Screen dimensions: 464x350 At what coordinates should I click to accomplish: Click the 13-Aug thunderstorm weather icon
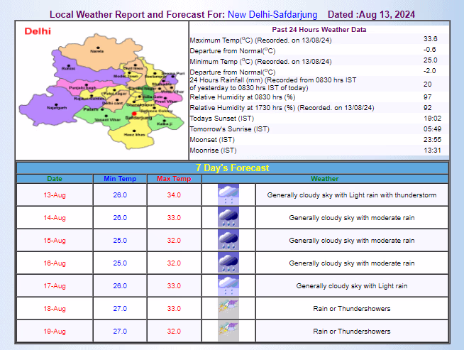[228, 195]
